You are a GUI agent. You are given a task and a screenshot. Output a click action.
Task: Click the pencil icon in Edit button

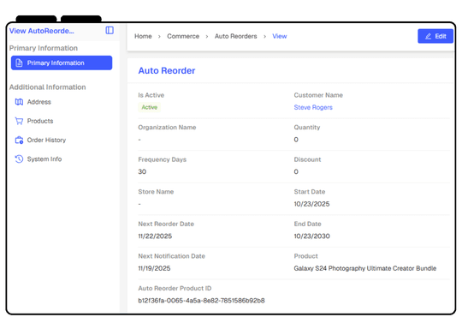428,36
